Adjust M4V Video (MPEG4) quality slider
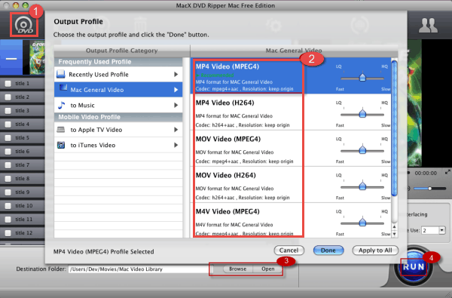Viewport: 452px width, 298px height. [x=362, y=223]
